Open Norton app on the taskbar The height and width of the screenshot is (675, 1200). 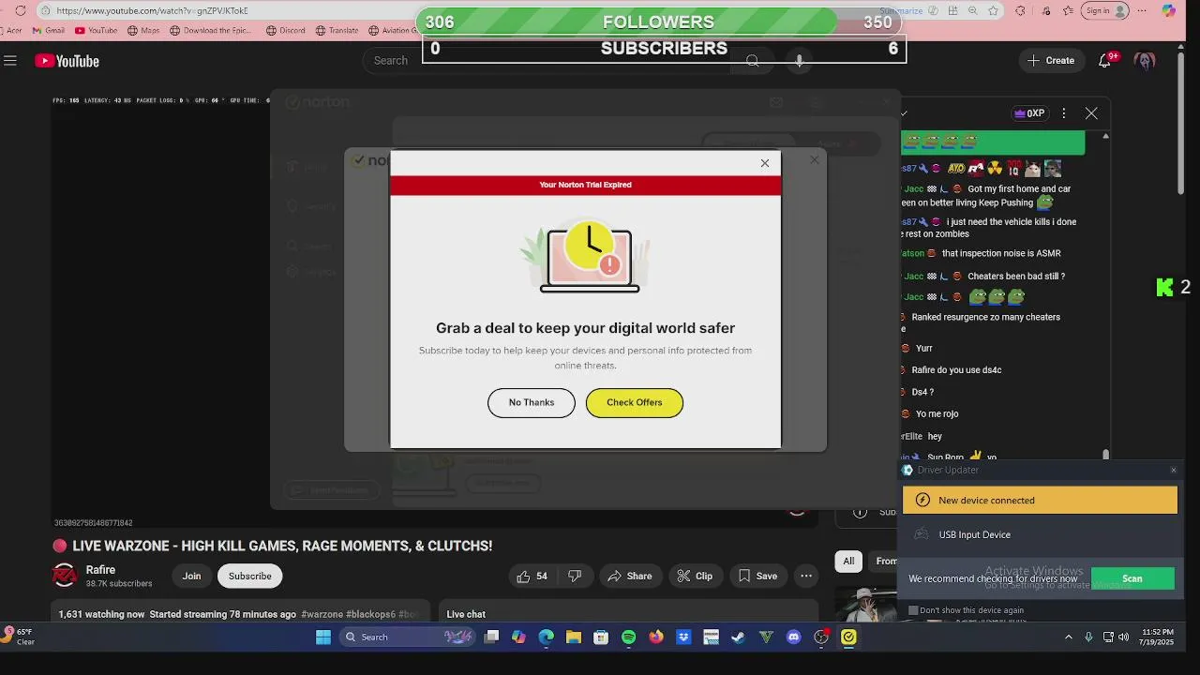coord(848,637)
